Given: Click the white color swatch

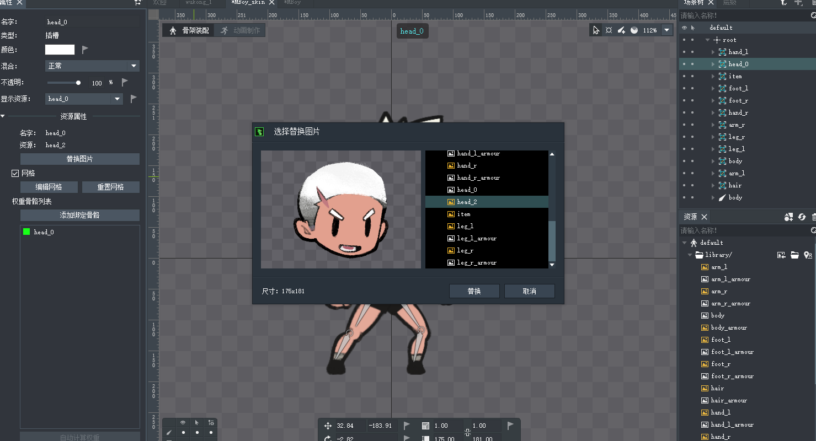Looking at the screenshot, I should coord(60,50).
